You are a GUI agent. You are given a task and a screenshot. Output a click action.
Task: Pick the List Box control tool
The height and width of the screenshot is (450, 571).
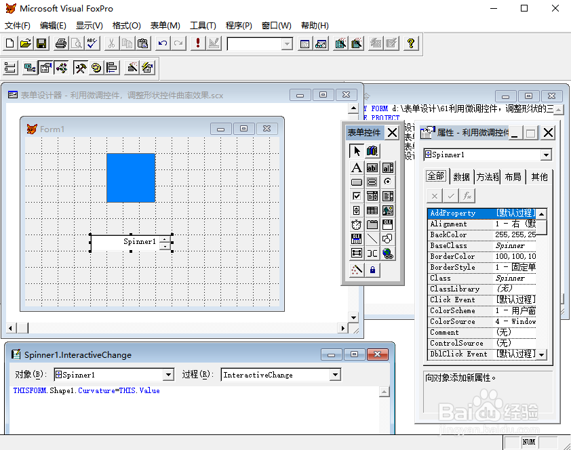click(x=388, y=196)
